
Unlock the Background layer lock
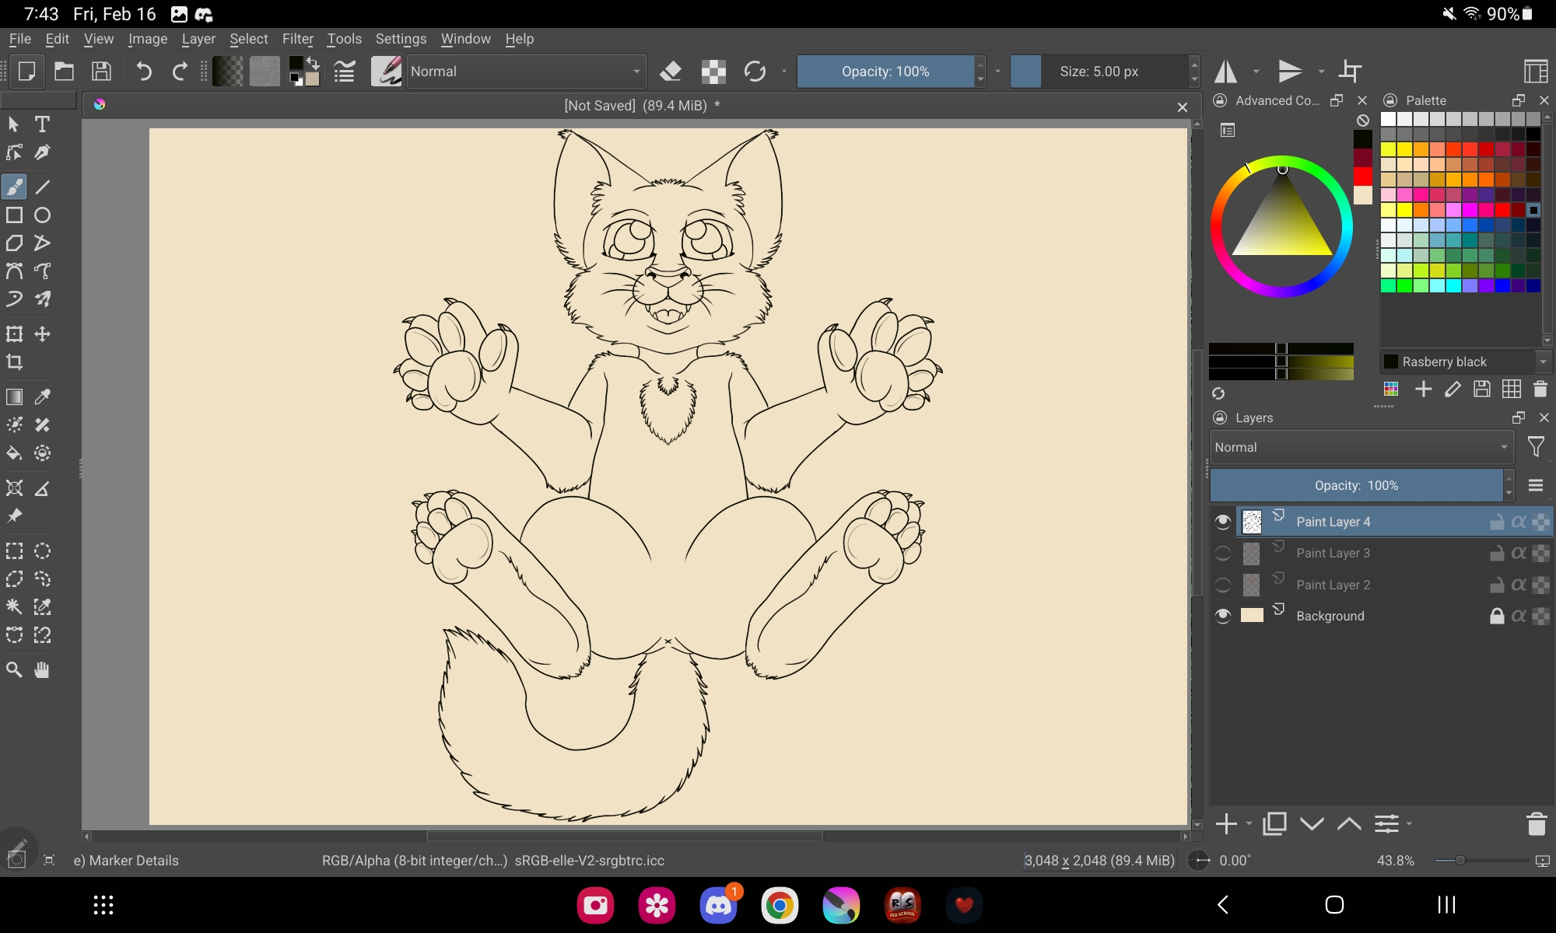pos(1496,616)
